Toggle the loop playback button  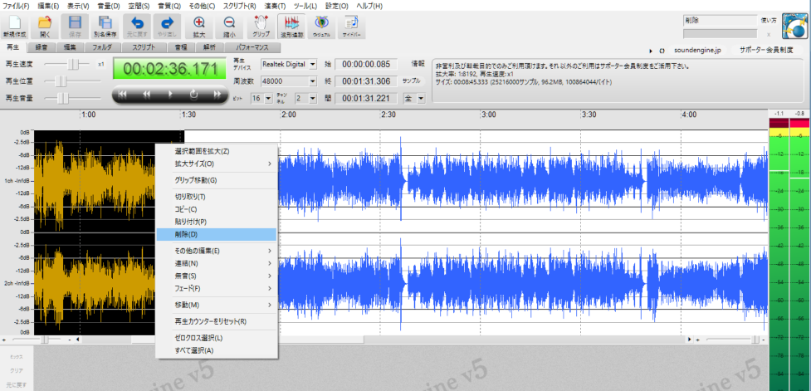pyautogui.click(x=194, y=94)
